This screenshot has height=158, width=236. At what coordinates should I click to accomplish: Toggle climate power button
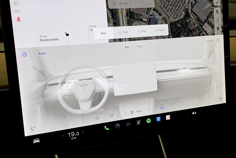(x=24, y=54)
